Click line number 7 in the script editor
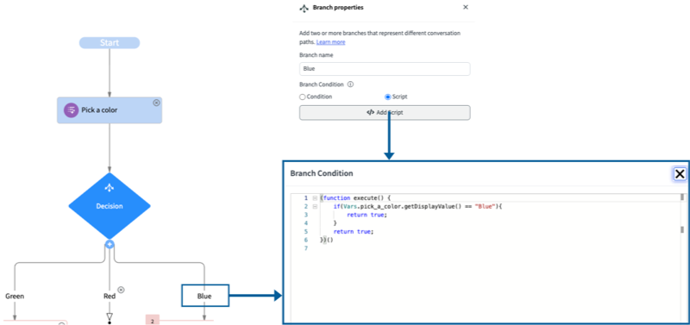The height and width of the screenshot is (325, 690). [x=306, y=248]
